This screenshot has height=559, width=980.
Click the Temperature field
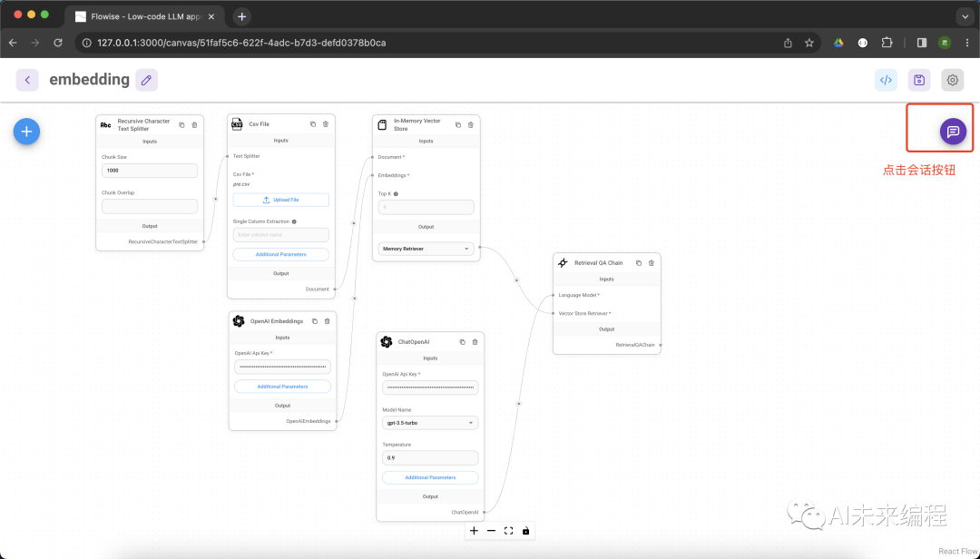click(x=430, y=457)
